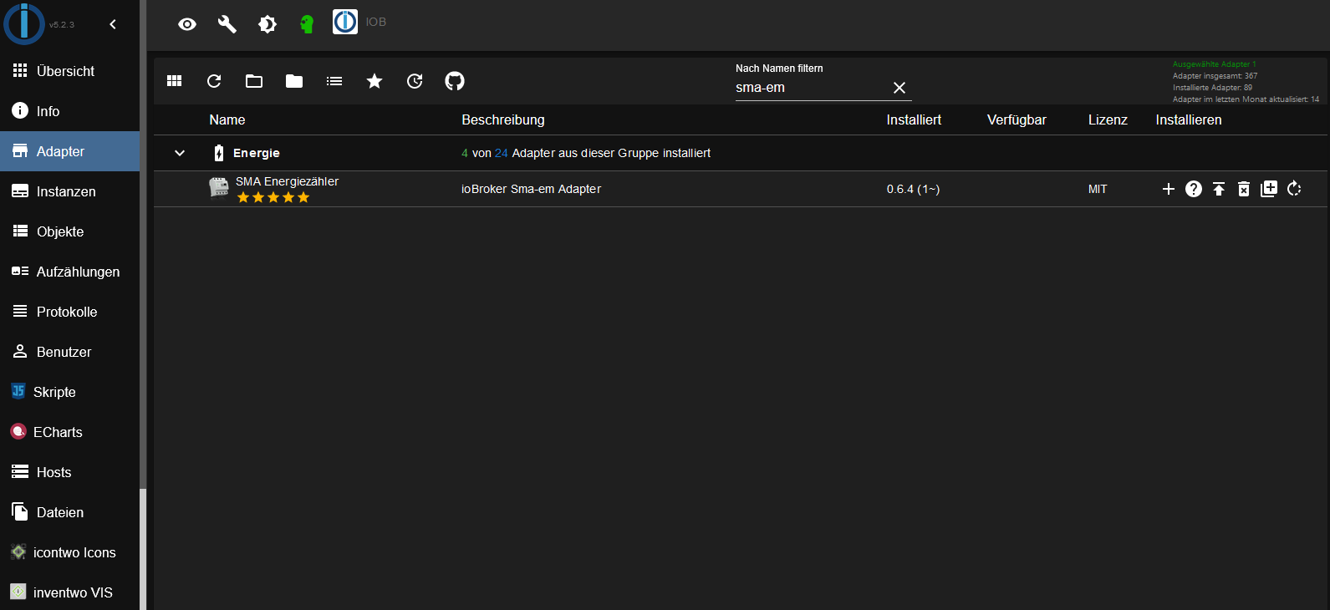
Task: Show recently updated adapters clock icon
Action: pos(415,81)
